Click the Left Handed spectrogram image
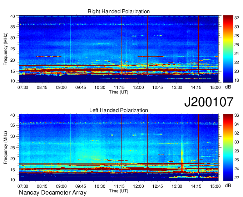Image resolution: width=243 pixels, height=197 pixels. 119,148
